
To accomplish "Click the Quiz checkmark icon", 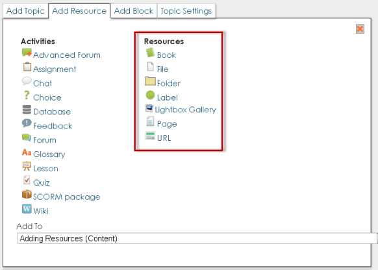I will tap(27, 180).
